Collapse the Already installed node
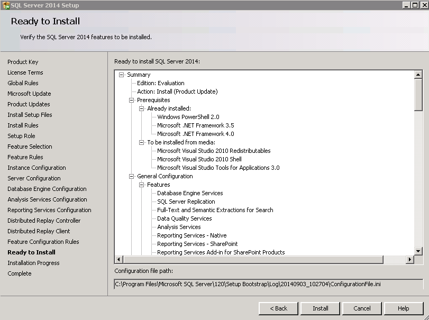Image resolution: width=429 pixels, height=320 pixels. pyautogui.click(x=141, y=108)
